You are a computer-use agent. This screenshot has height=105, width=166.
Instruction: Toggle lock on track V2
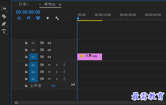pos(26,50)
